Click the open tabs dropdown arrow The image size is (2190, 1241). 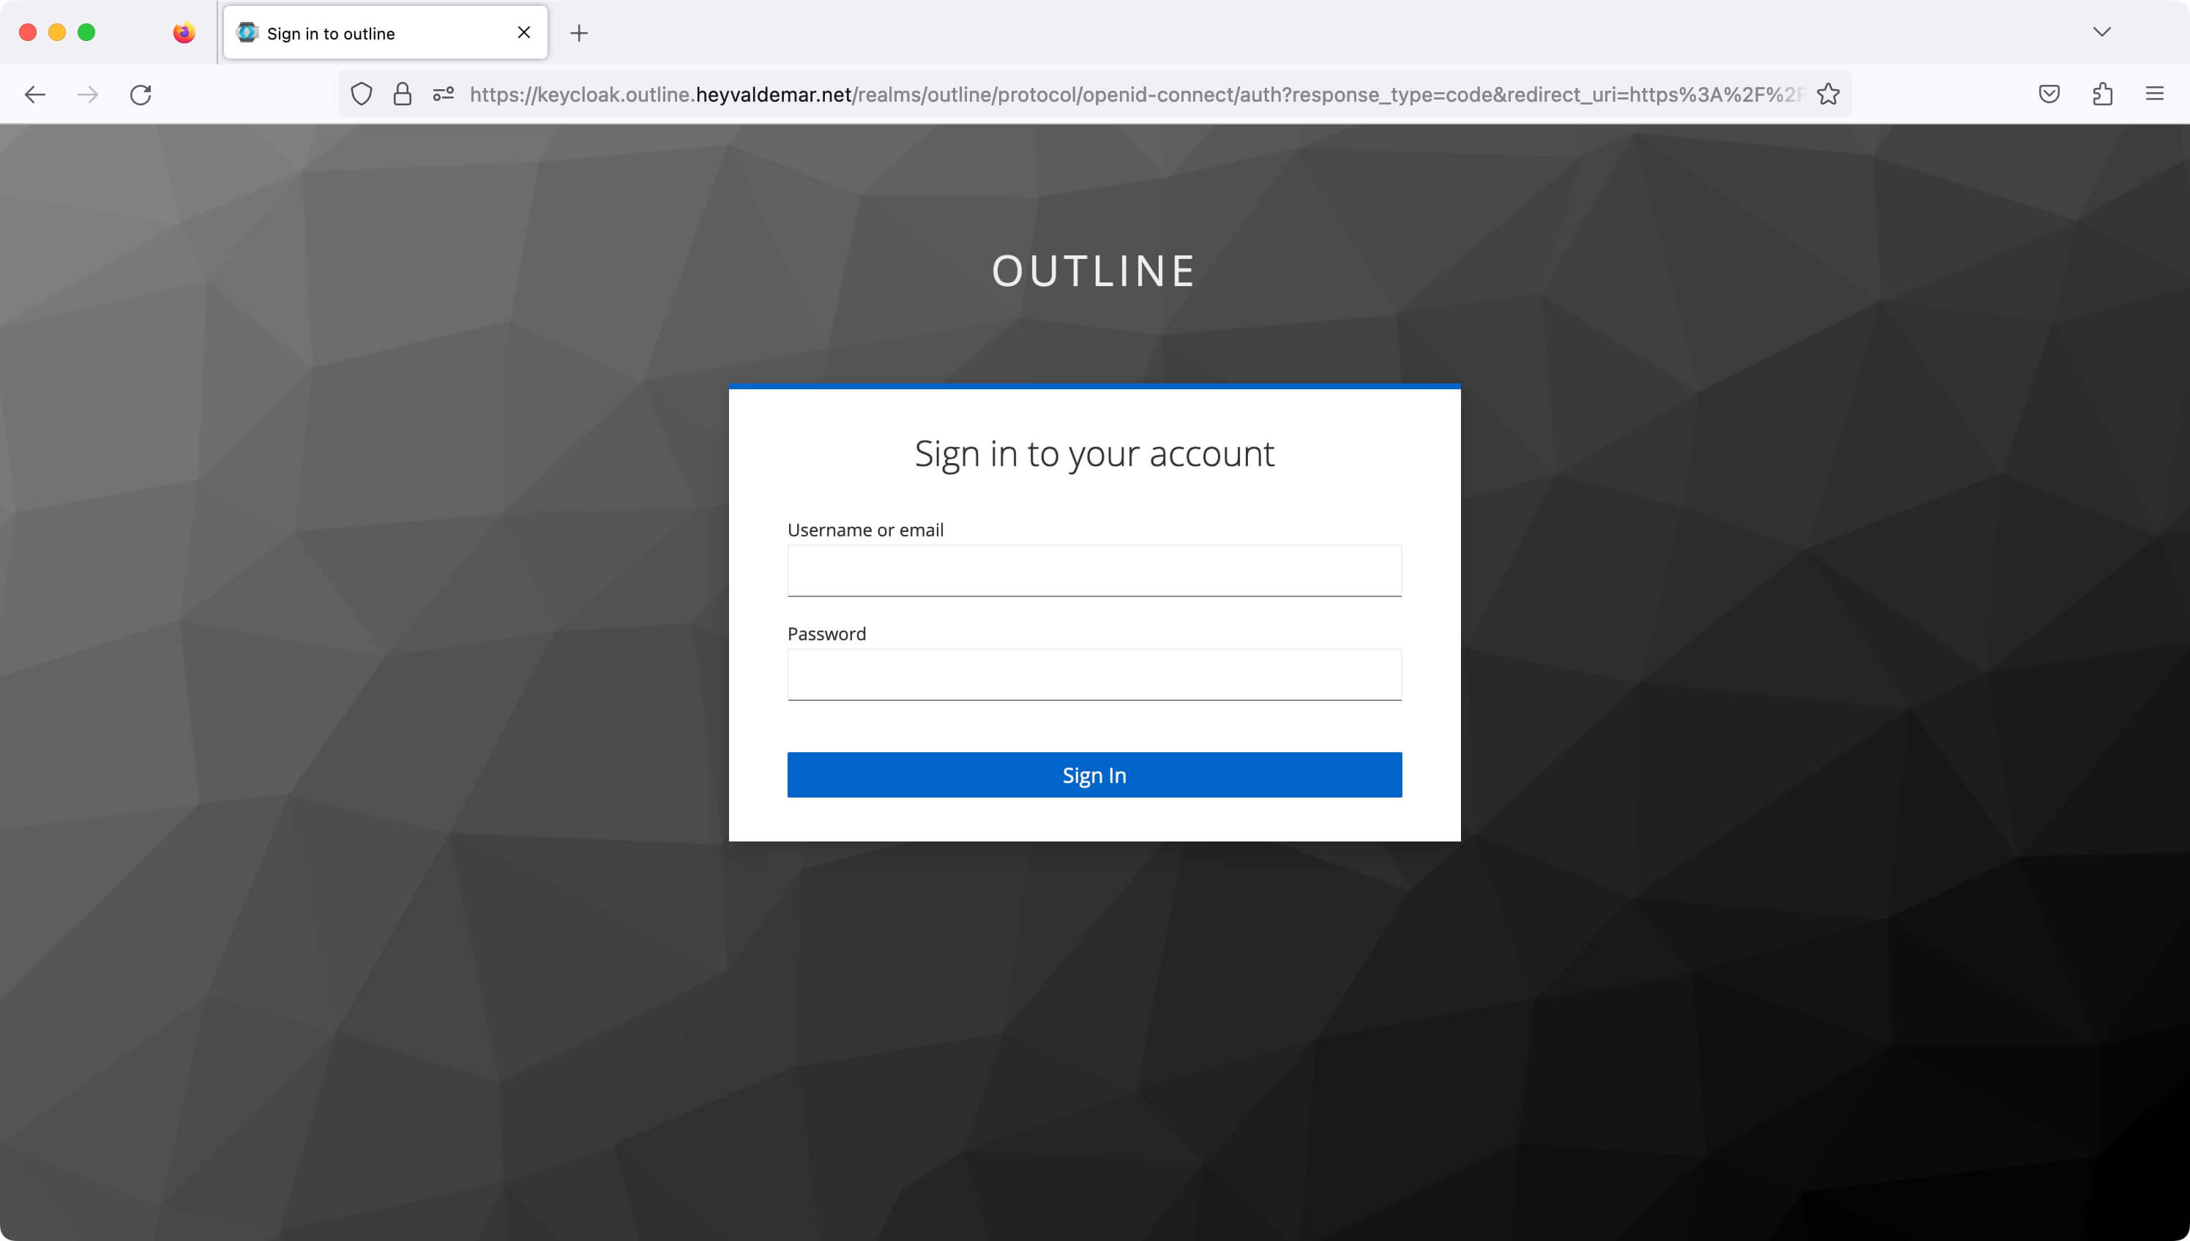point(2101,31)
